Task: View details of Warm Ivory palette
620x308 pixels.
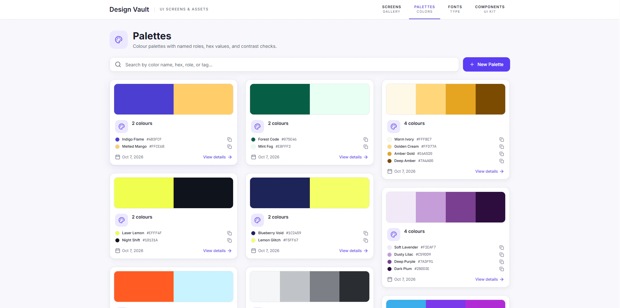Action: tap(489, 171)
